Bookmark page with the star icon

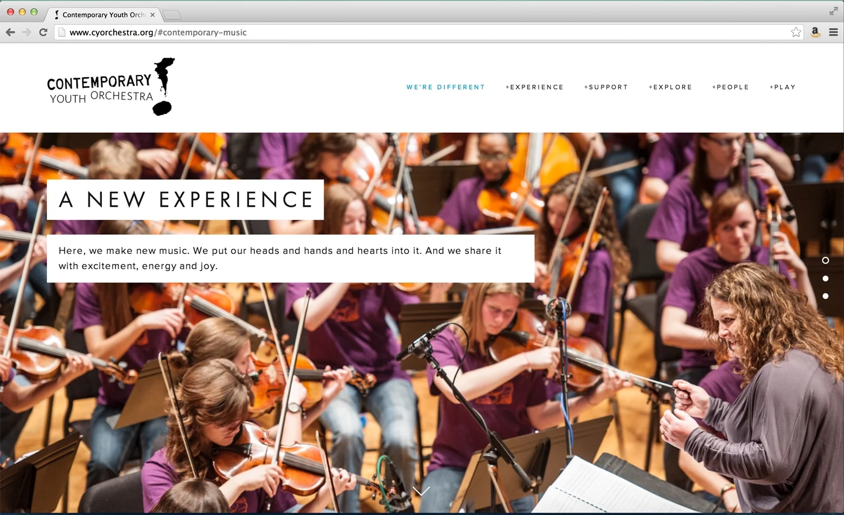tap(796, 32)
